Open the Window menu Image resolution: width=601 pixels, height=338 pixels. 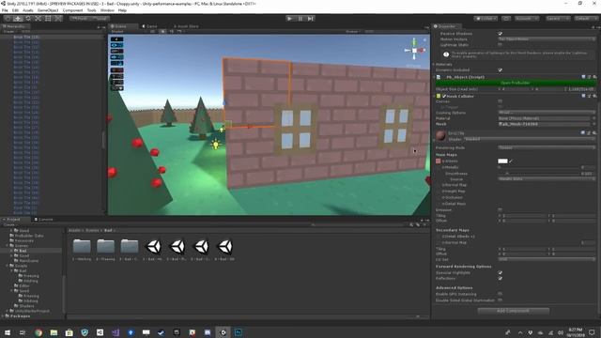pyautogui.click(x=107, y=10)
